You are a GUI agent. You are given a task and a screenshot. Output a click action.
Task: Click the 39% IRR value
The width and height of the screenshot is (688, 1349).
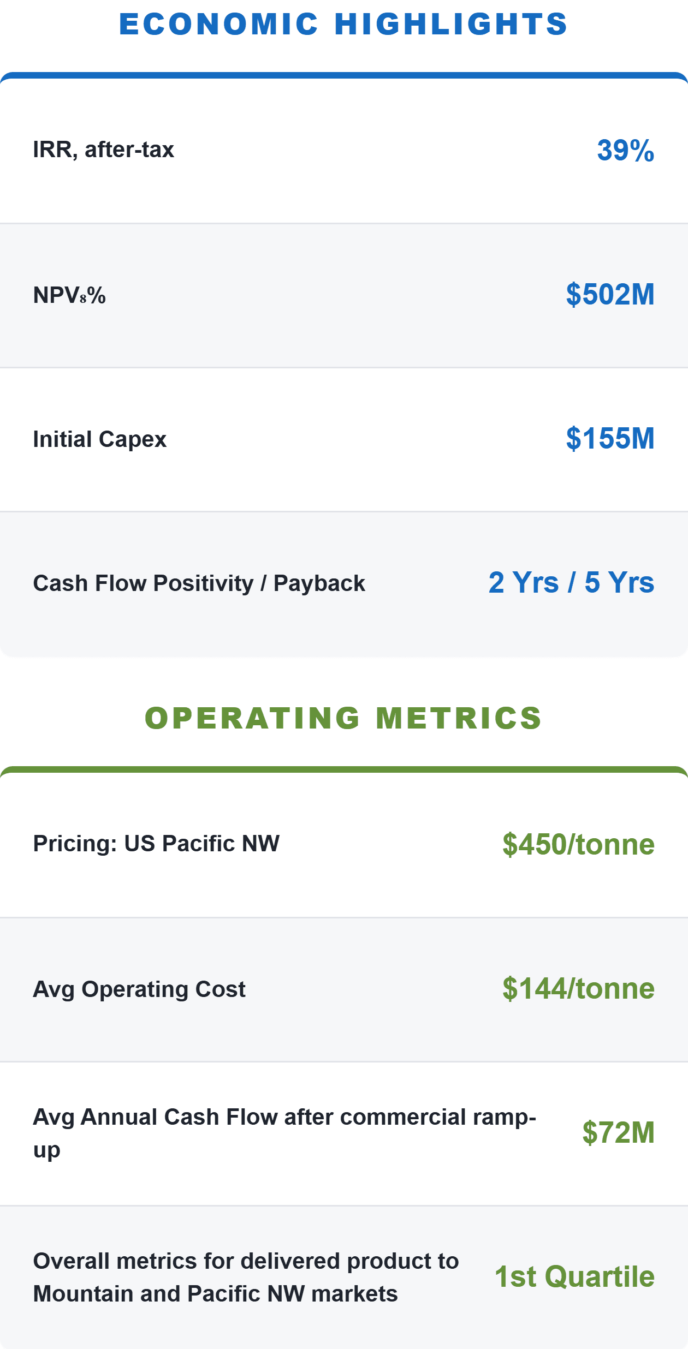626,150
